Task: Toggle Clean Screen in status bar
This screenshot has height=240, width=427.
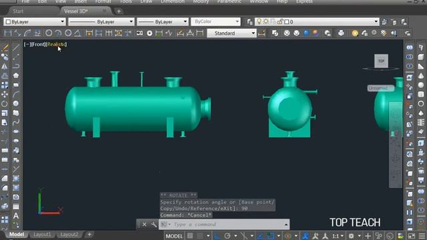Action: (x=412, y=236)
